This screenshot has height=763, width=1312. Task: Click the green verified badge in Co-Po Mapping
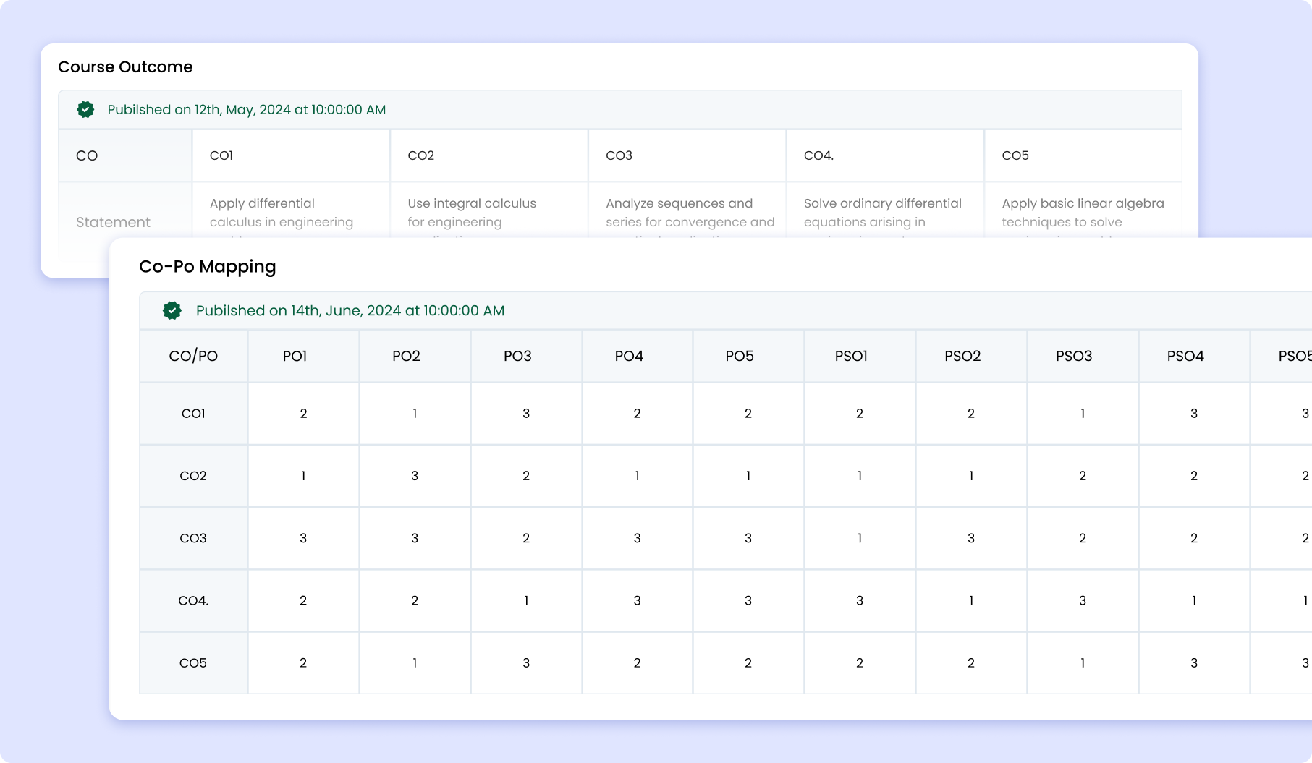pyautogui.click(x=172, y=311)
